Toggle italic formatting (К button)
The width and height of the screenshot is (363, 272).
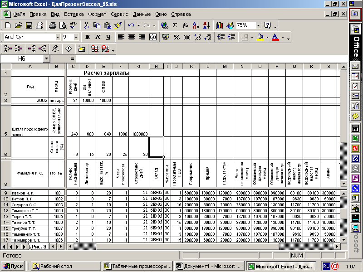coord(98,37)
